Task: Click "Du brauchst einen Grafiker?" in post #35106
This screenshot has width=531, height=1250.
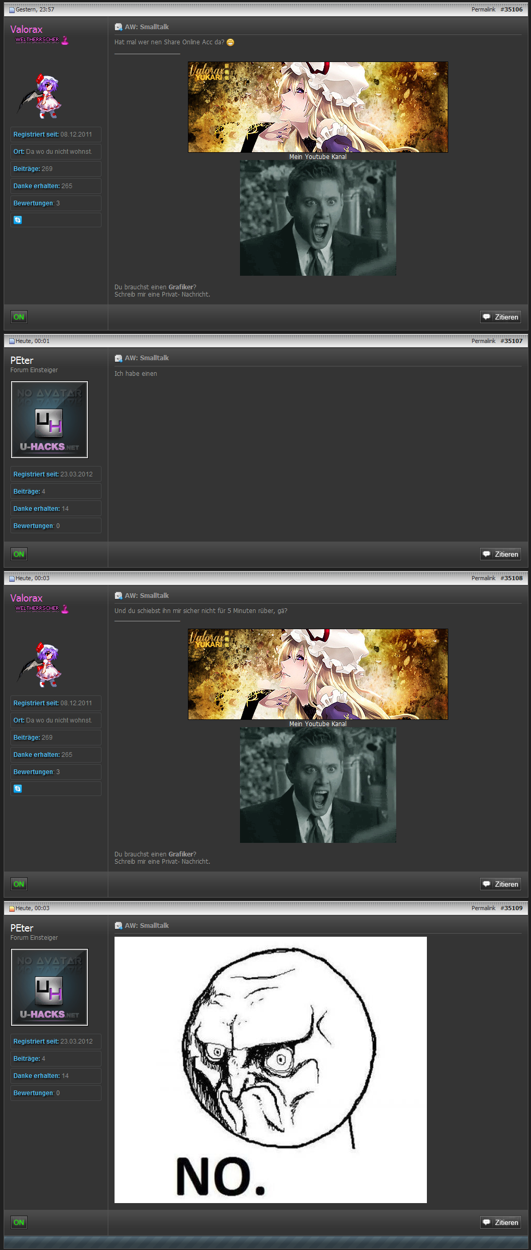Action: click(x=155, y=287)
